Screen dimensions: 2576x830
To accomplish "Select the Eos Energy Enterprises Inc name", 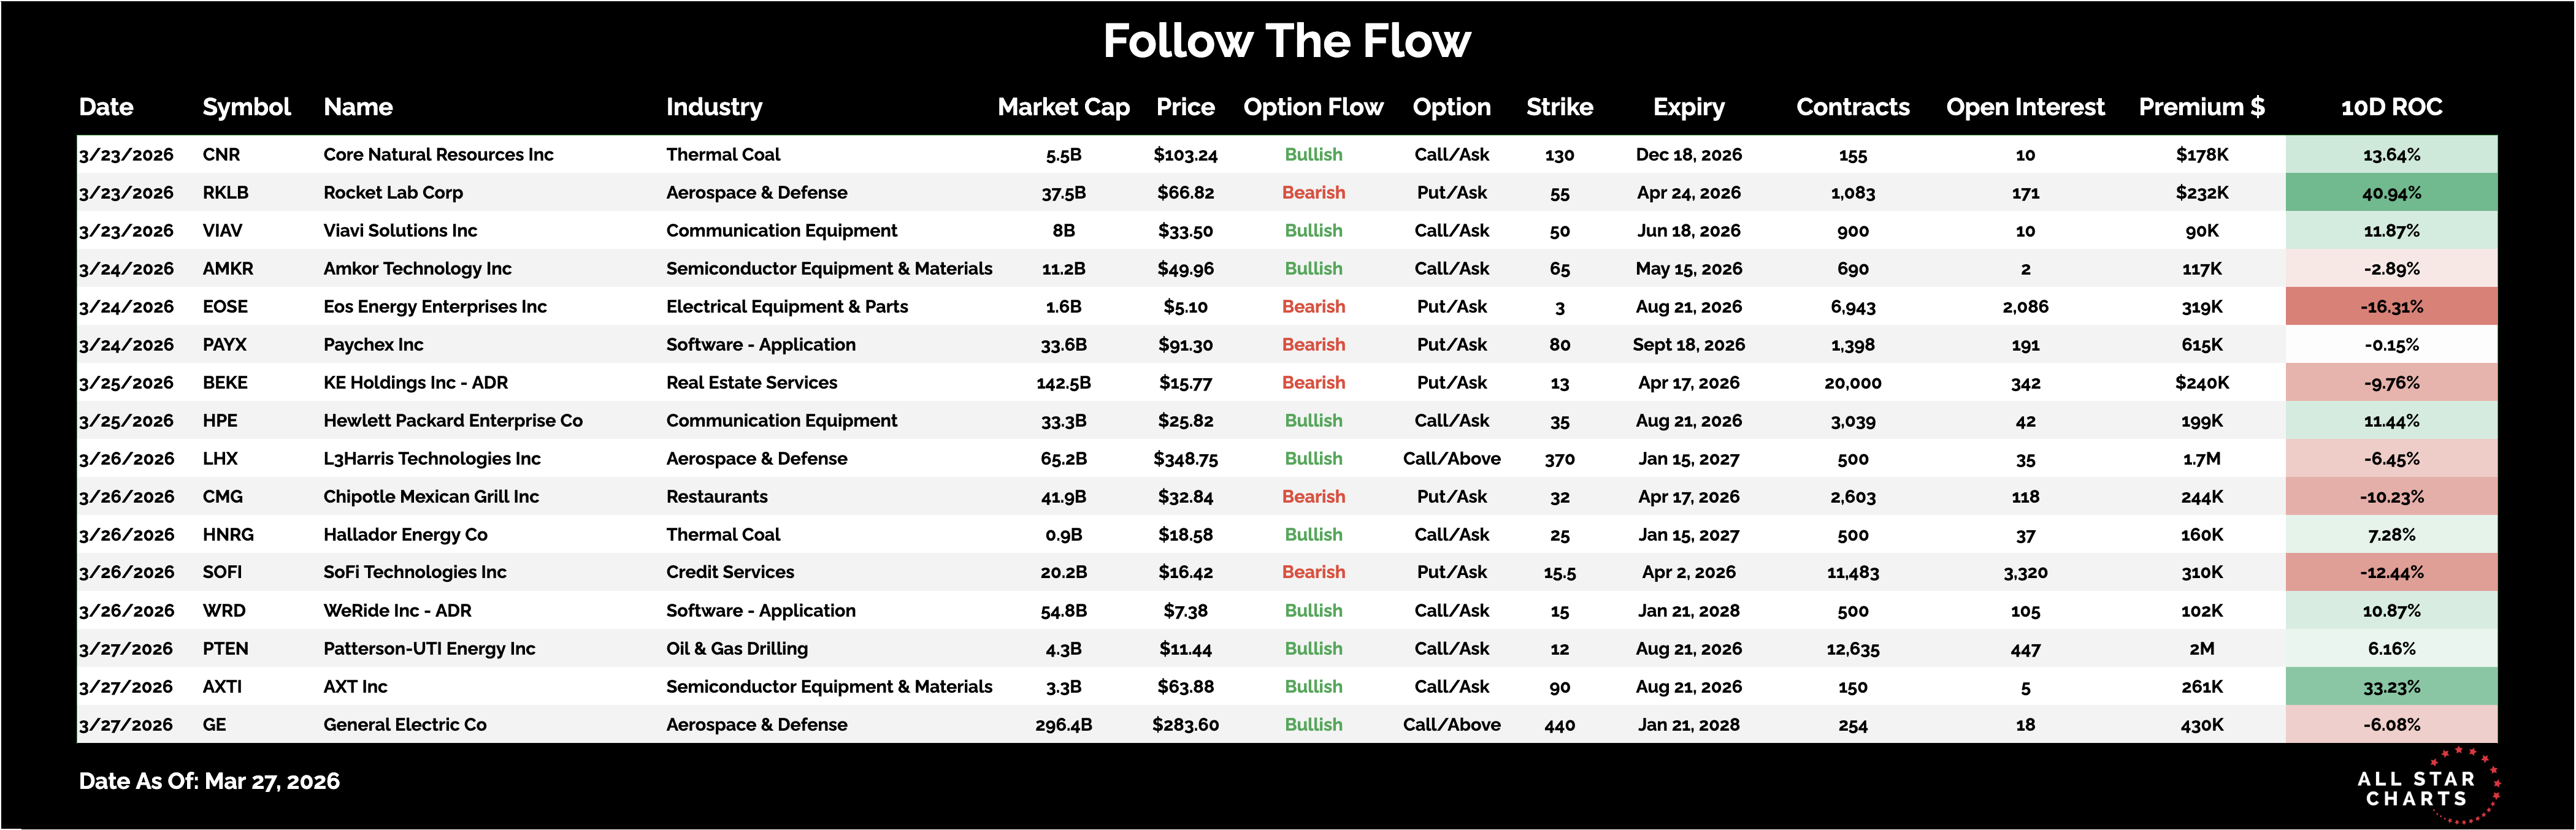I will 435,307.
